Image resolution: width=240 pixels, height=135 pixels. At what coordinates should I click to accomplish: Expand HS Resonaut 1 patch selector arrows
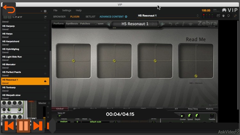pyautogui.click(x=198, y=16)
